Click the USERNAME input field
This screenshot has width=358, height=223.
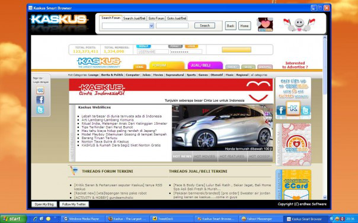pos(153,51)
